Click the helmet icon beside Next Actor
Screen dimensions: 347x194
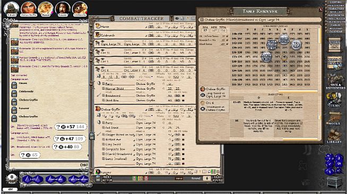pos(98,179)
